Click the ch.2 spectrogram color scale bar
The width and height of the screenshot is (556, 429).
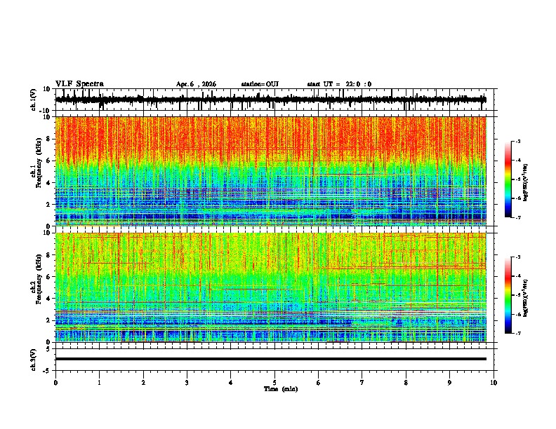tap(508, 295)
